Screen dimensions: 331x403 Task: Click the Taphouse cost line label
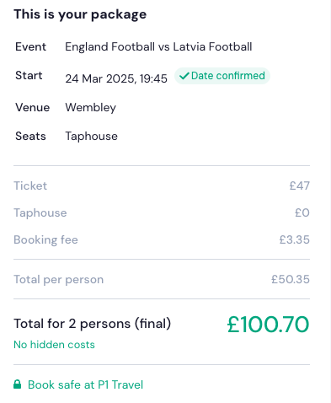pyautogui.click(x=40, y=212)
